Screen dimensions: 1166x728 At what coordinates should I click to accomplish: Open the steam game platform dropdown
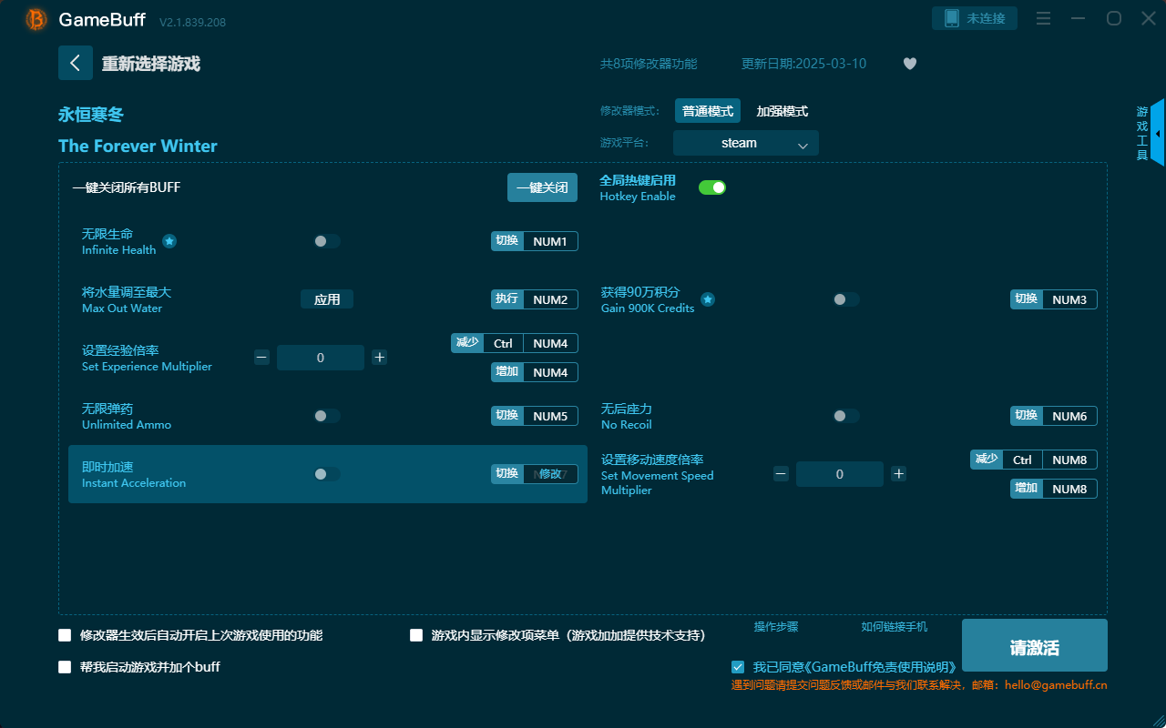coord(745,143)
